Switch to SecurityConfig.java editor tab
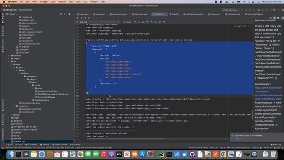The height and width of the screenshot is (160, 284). click(x=254, y=14)
